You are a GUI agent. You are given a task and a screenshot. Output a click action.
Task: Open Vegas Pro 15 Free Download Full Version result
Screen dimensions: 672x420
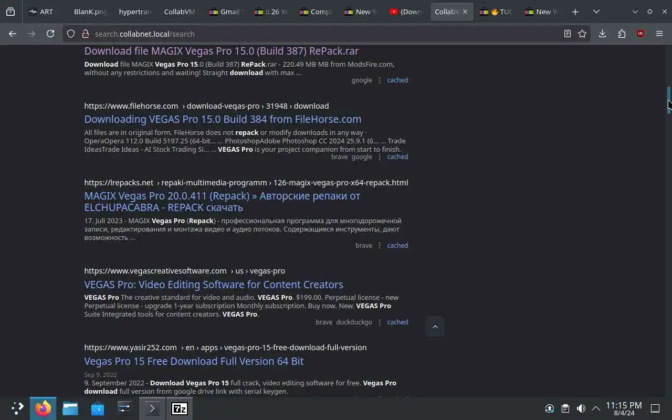pos(194,361)
